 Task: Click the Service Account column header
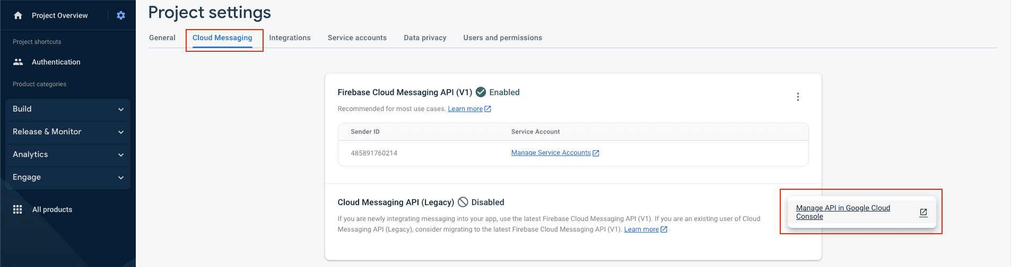(x=535, y=132)
